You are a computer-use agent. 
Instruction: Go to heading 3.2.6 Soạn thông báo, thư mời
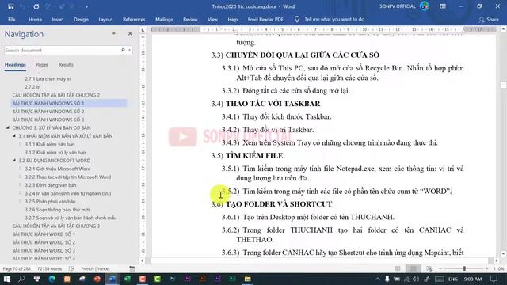[57, 210]
